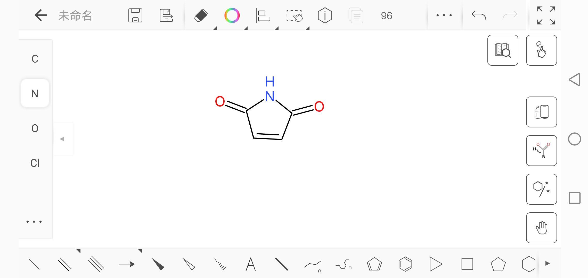Screen dimensions: 588x278
Task: Click the save floppy disk icon
Action: tap(135, 16)
